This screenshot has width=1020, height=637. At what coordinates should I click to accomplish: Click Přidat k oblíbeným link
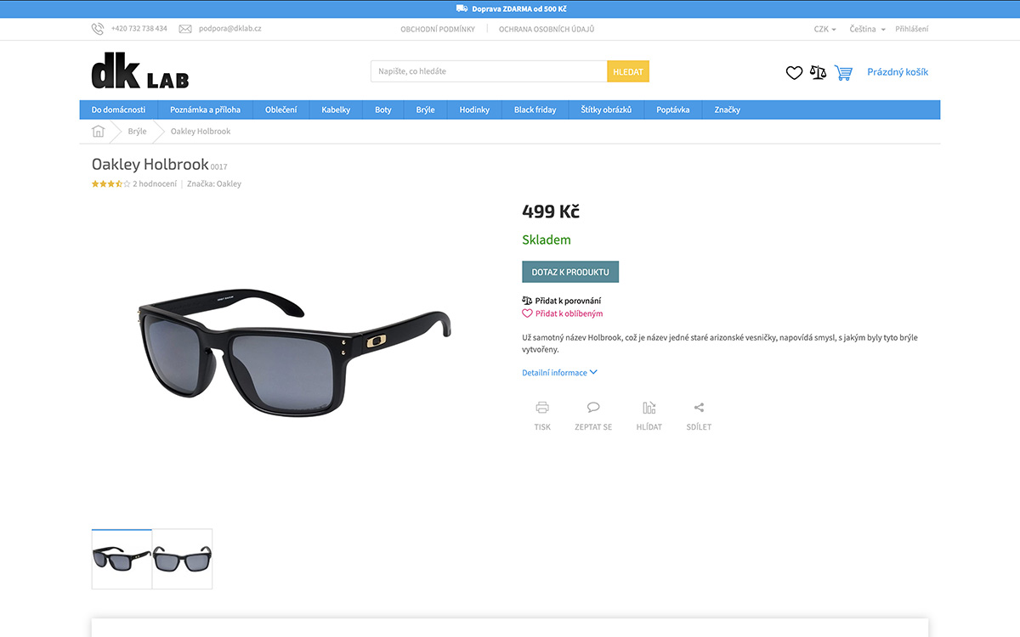pyautogui.click(x=563, y=313)
